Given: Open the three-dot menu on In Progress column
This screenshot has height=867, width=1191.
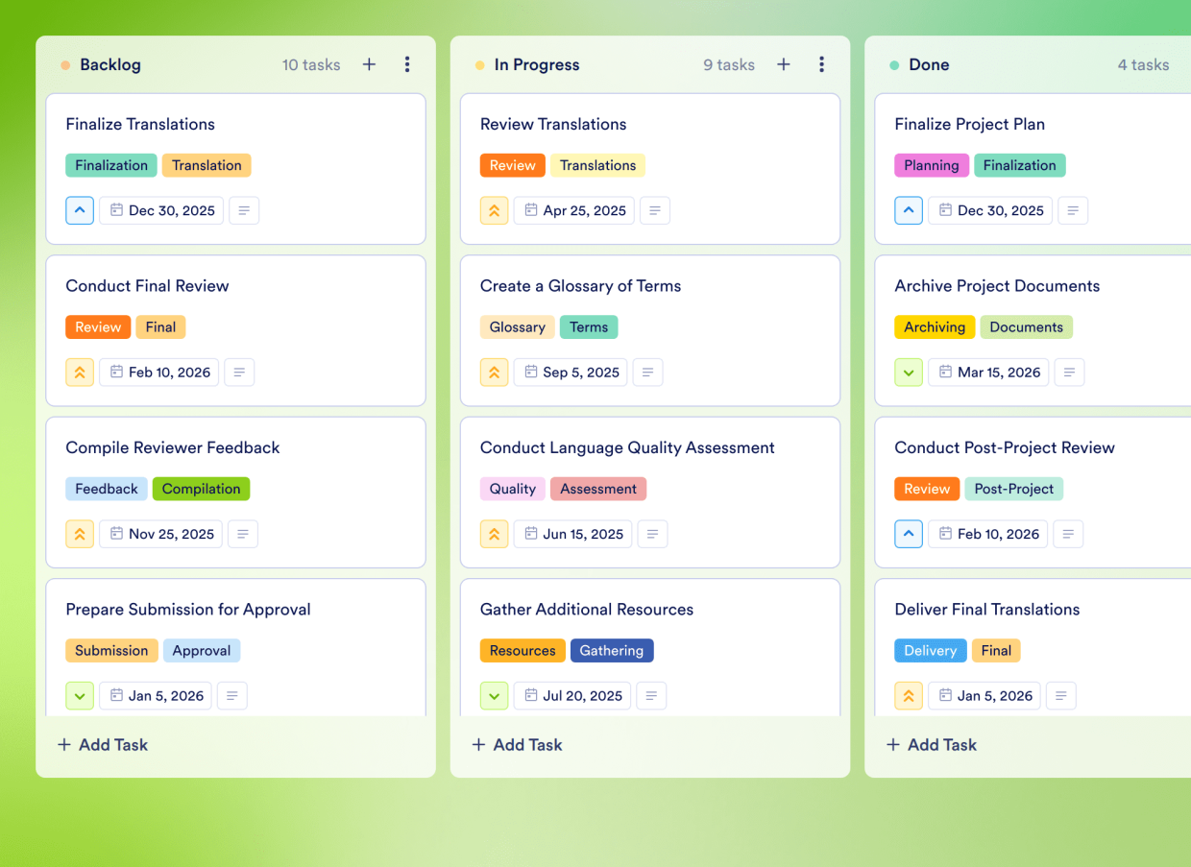Looking at the screenshot, I should pos(822,64).
